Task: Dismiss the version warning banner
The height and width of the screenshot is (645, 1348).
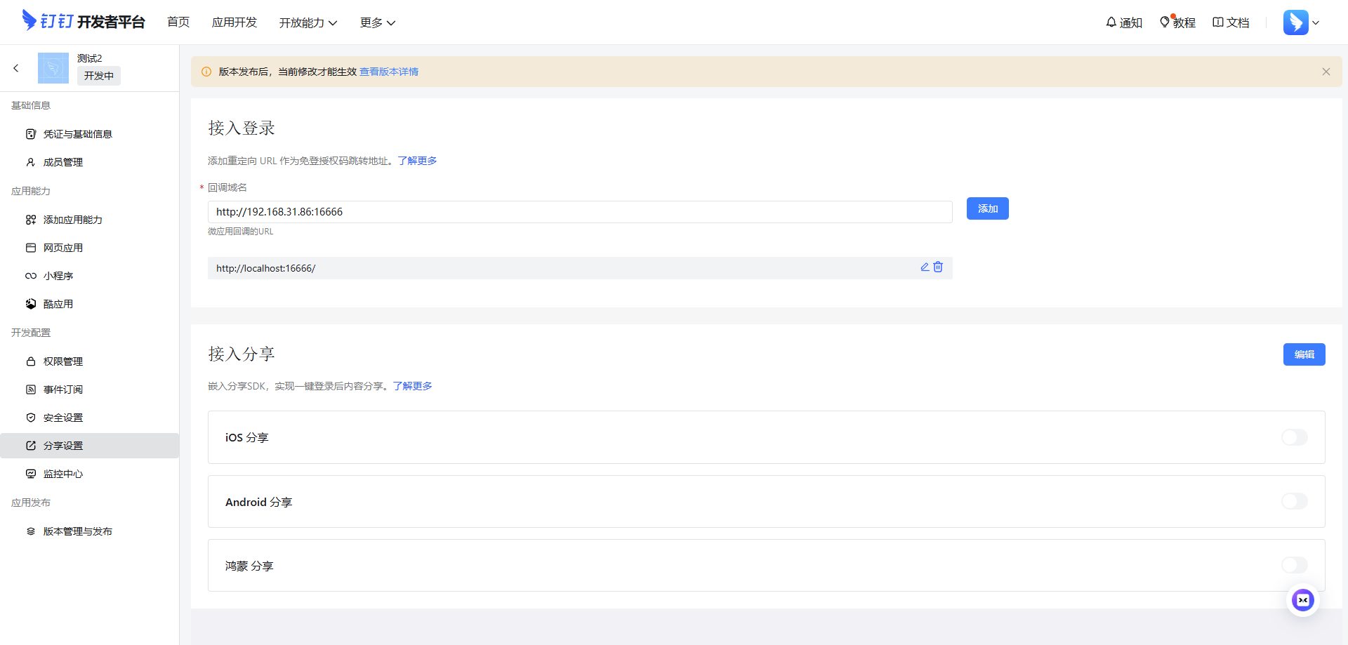Action: (1326, 72)
